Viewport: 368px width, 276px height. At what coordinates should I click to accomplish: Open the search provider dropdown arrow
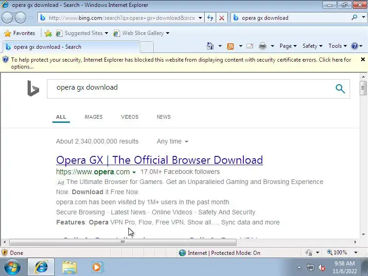(363, 17)
